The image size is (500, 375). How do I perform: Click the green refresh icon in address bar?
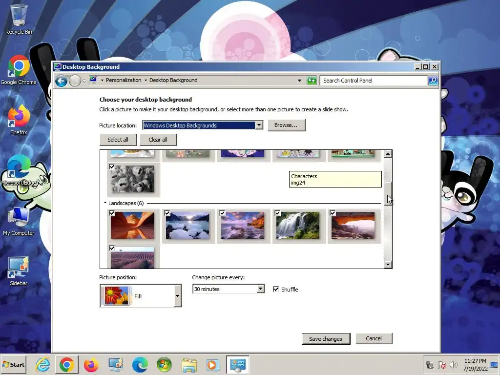312,81
